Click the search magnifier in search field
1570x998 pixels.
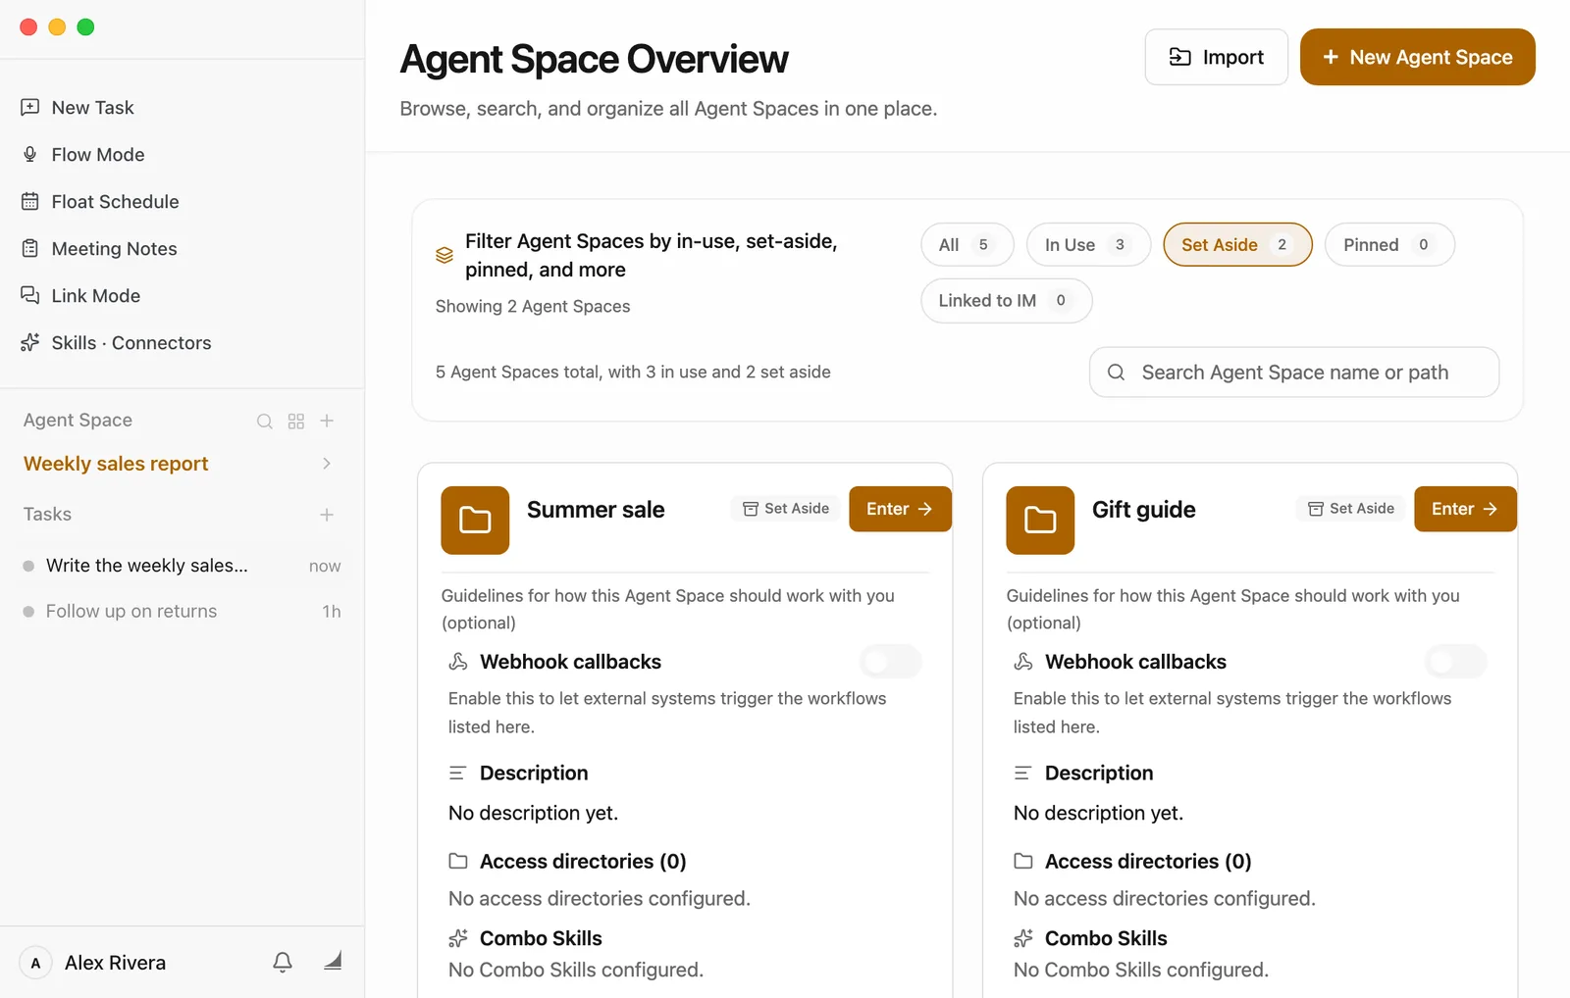point(1116,373)
